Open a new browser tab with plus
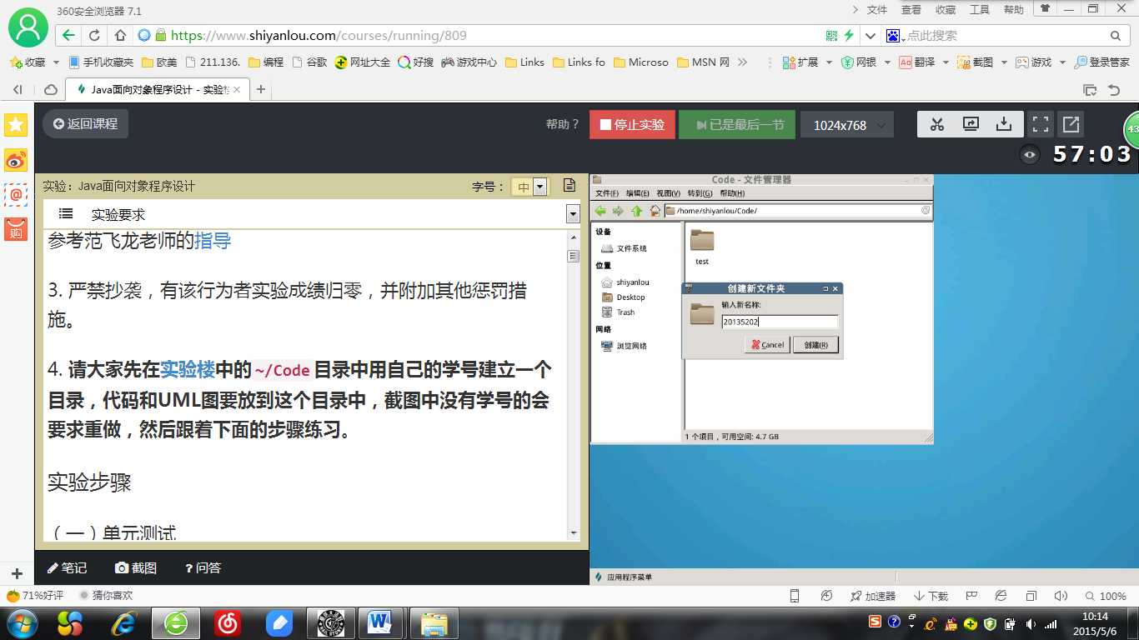The height and width of the screenshot is (640, 1139). click(261, 89)
